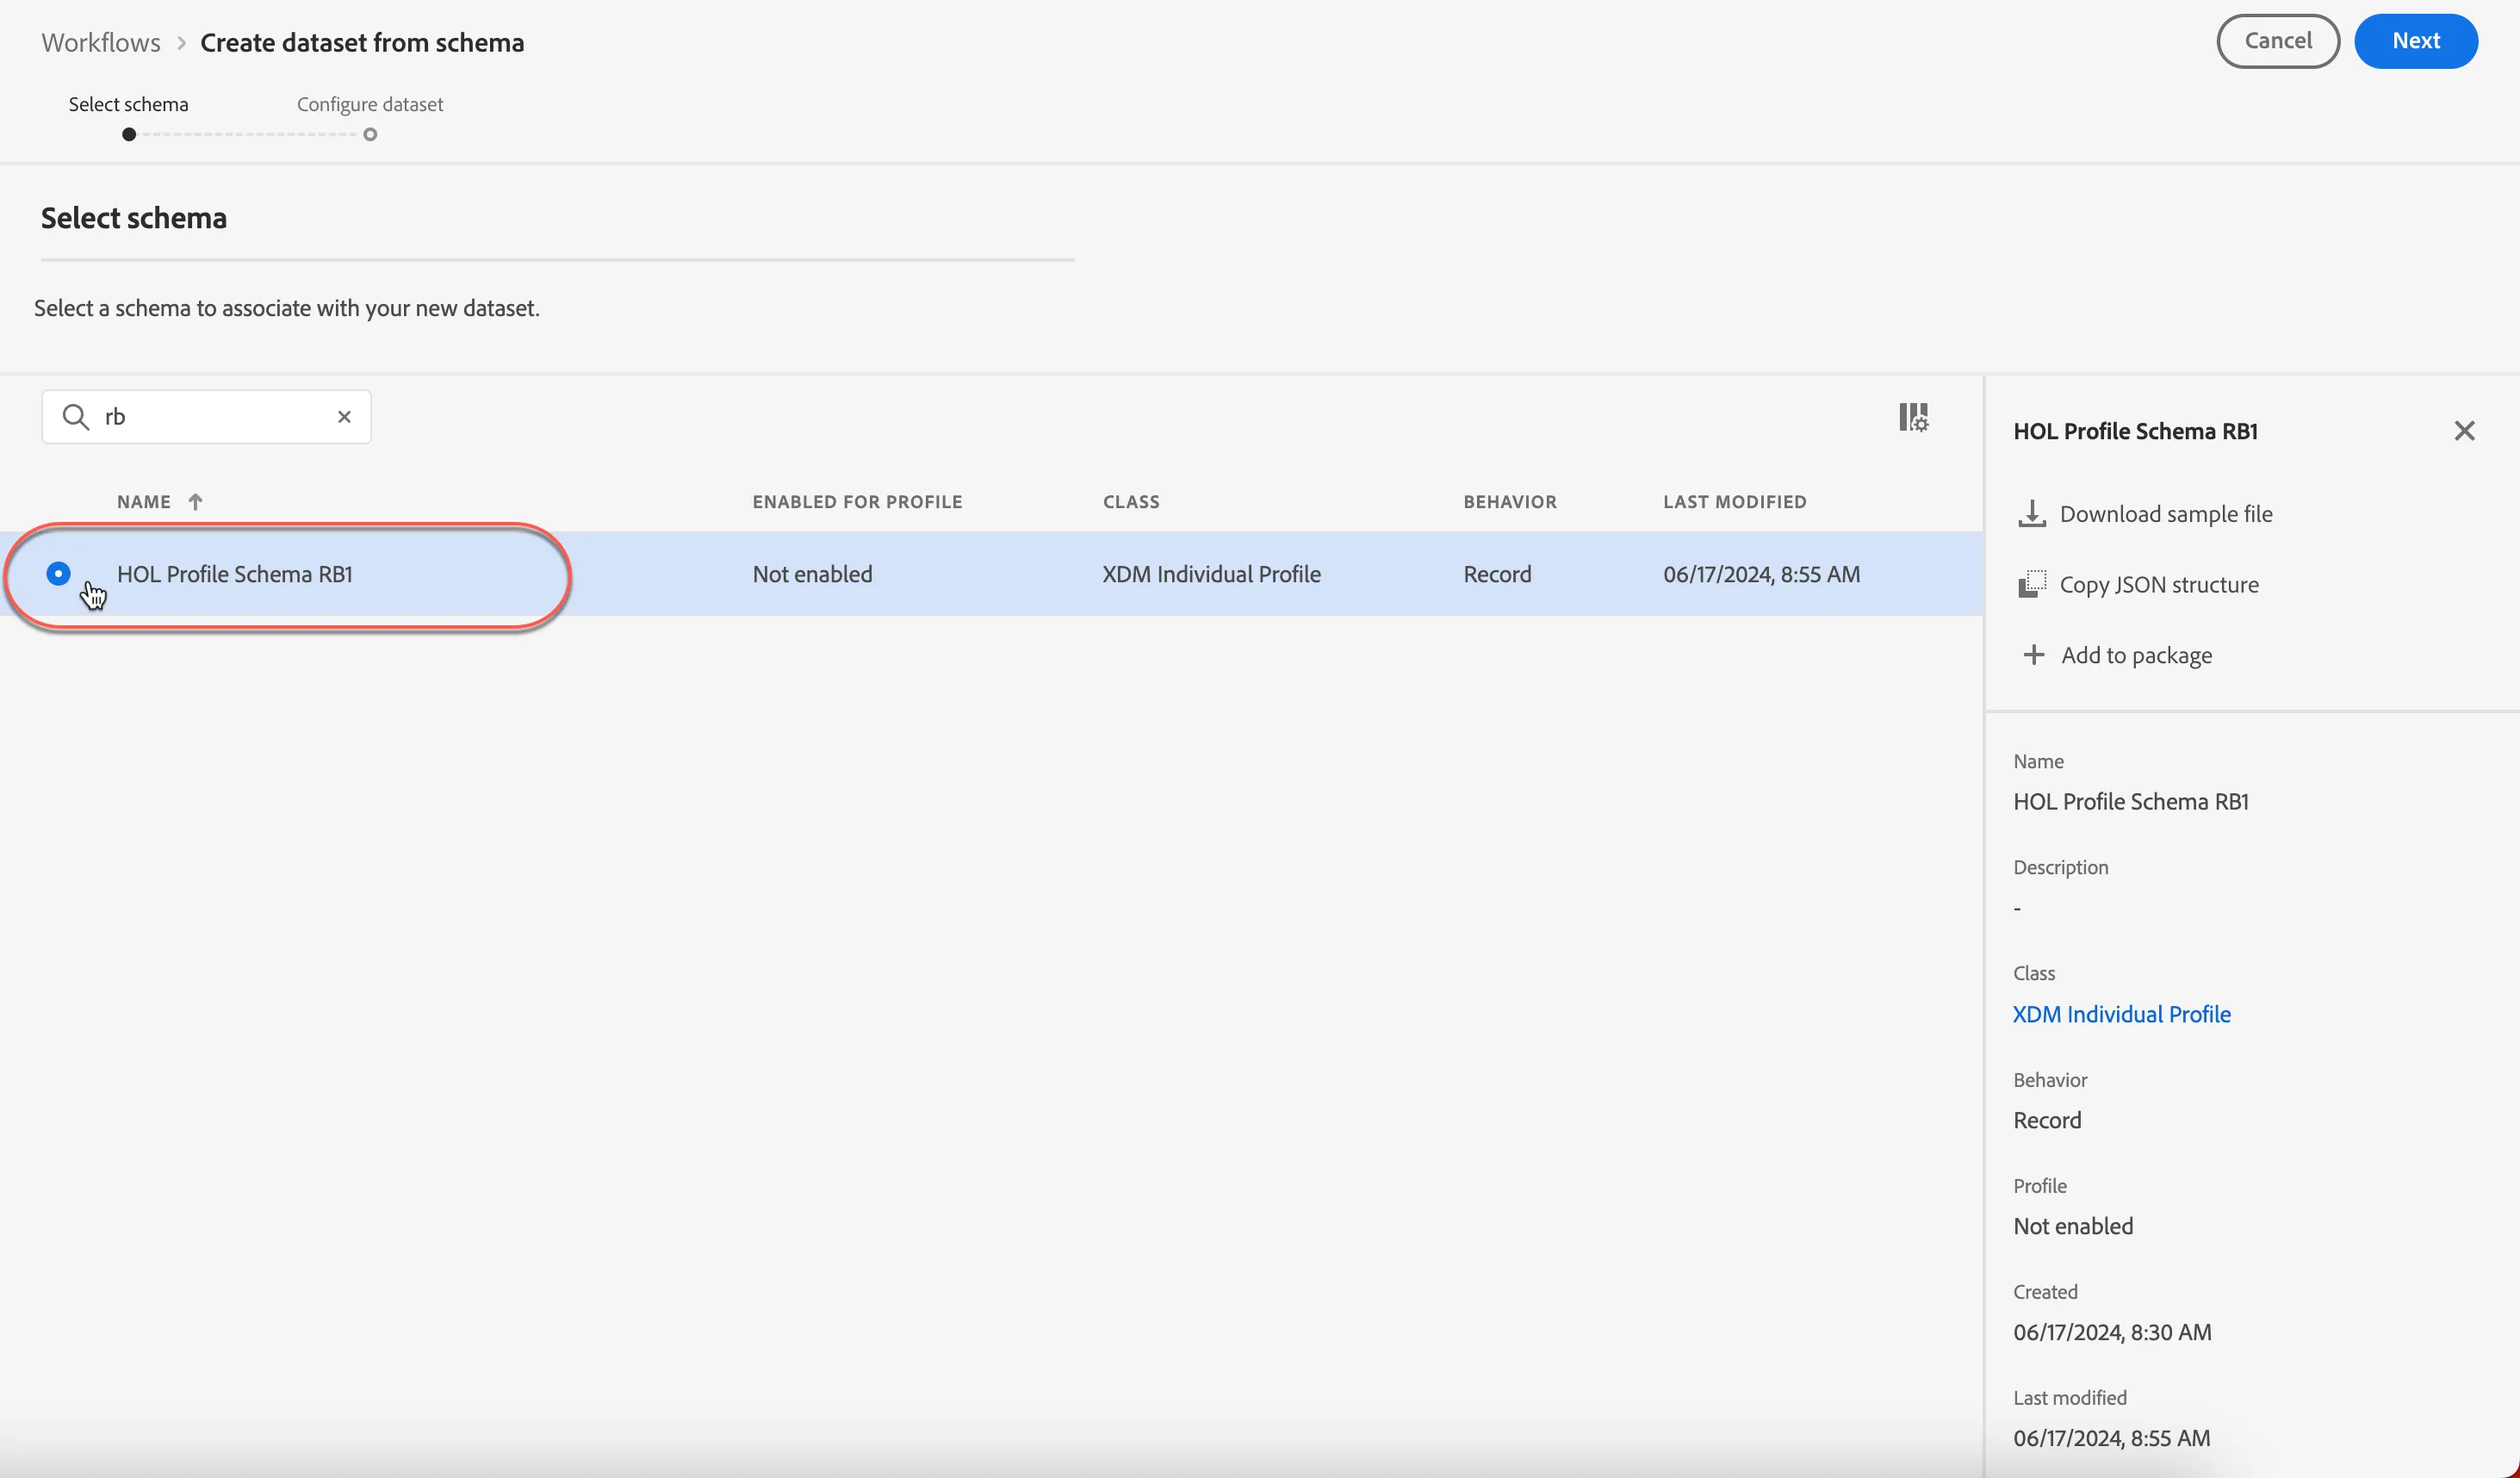
Task: Click the Cancel button
Action: [x=2278, y=41]
